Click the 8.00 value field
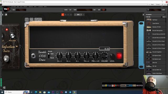The image size is (168, 94). click(x=104, y=49)
